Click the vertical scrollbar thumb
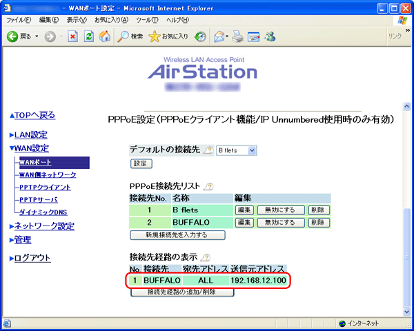 pos(406,257)
